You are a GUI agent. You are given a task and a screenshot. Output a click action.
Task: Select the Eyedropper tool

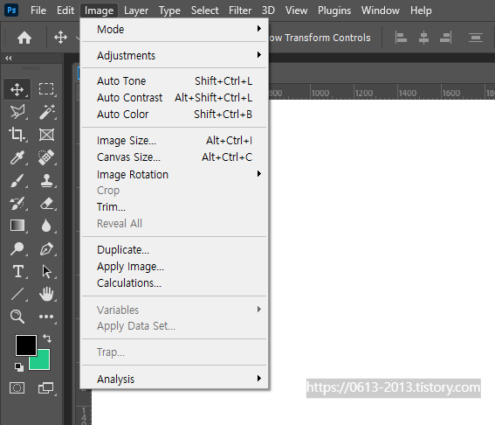[x=17, y=157]
